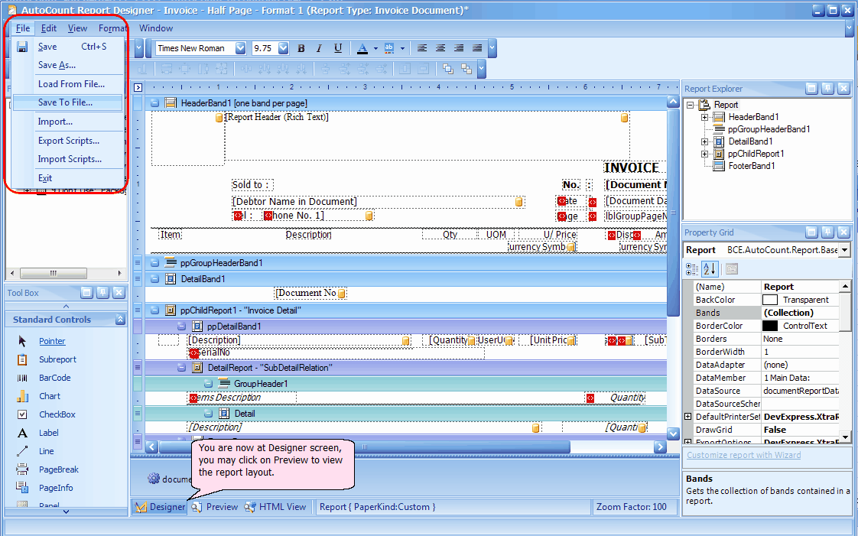Viewport: 858px width, 536px height.
Task: Expand DetailBand1 node in Report Explorer
Action: 705,141
